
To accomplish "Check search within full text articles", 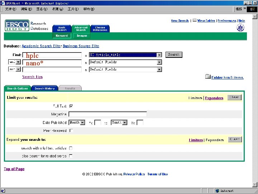I will tap(71, 148).
